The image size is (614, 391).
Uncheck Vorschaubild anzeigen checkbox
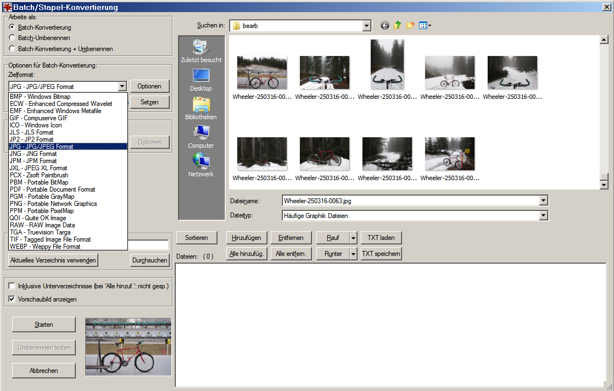12,299
